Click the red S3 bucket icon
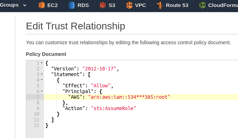This screenshot has height=138, width=238. click(x=103, y=5)
